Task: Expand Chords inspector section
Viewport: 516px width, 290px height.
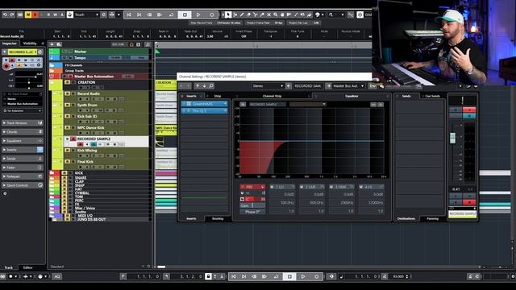Action: point(23,132)
